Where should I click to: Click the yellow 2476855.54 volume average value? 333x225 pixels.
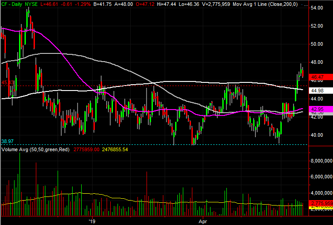point(115,149)
